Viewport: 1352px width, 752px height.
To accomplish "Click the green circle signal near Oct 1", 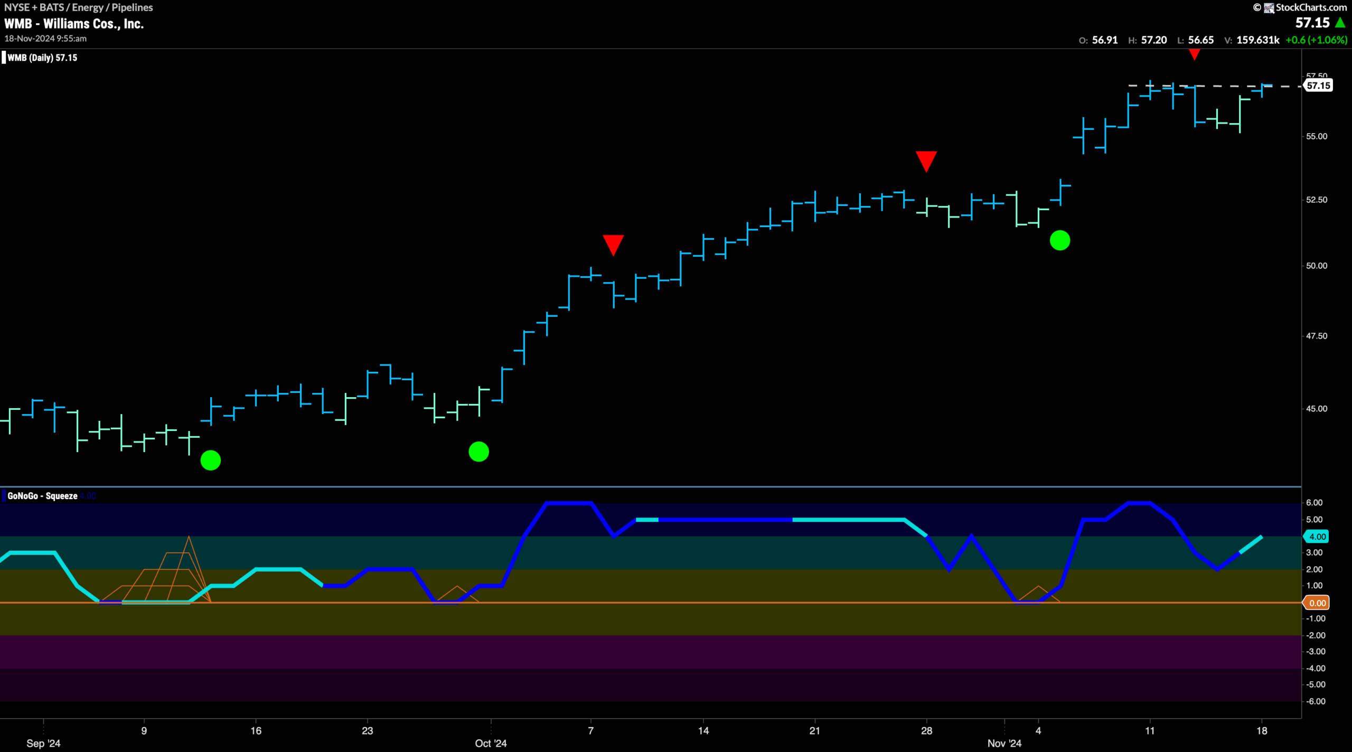I will (478, 452).
